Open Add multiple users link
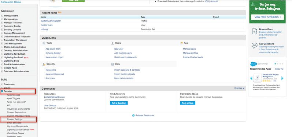Viewport: 292px width, 137px height. [x=123, y=53]
